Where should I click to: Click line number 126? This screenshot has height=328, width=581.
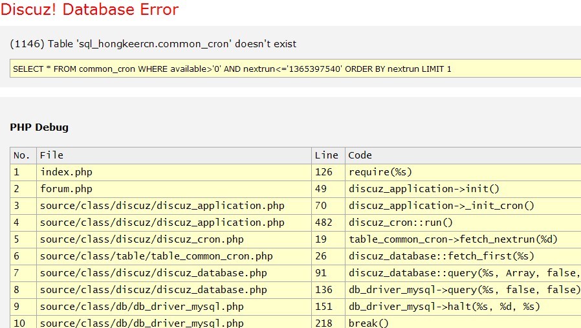323,172
